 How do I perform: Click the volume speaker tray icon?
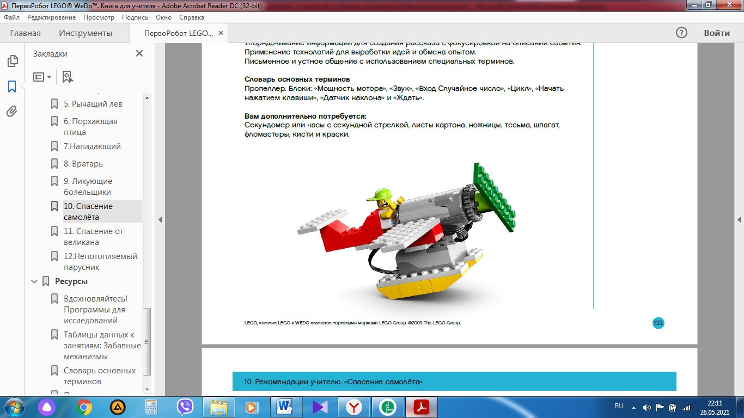pyautogui.click(x=647, y=407)
